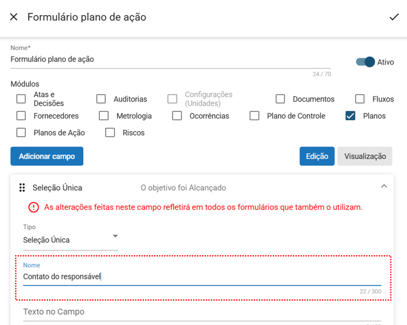The image size is (407, 325).
Task: Click the form Nome field at the top
Action: click(x=170, y=60)
